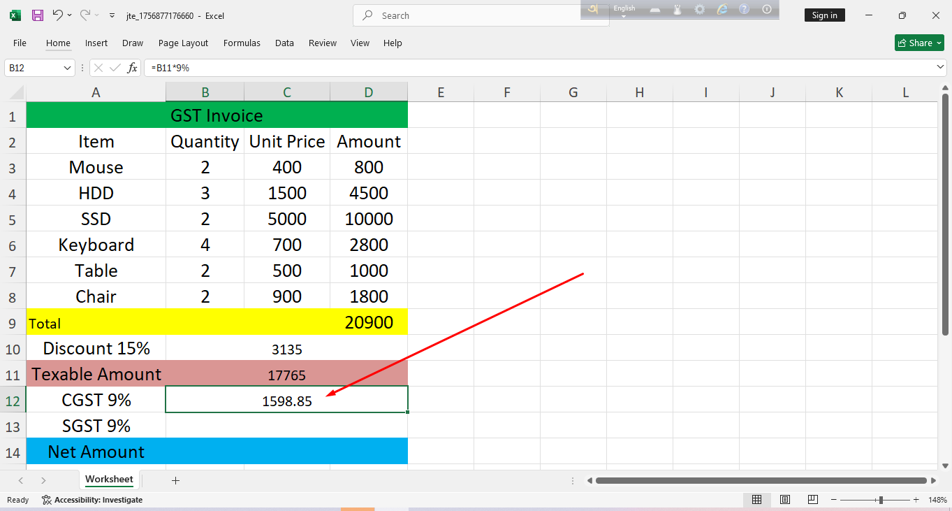Viewport: 952px width, 511px height.
Task: Open the Insert ribbon tab
Action: pyautogui.click(x=96, y=43)
